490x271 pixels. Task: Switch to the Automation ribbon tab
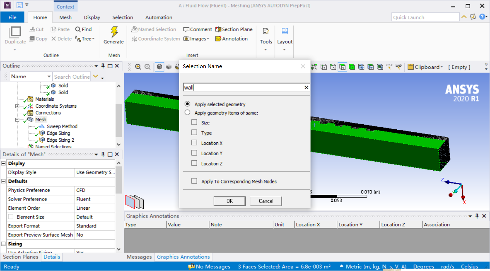(x=159, y=17)
